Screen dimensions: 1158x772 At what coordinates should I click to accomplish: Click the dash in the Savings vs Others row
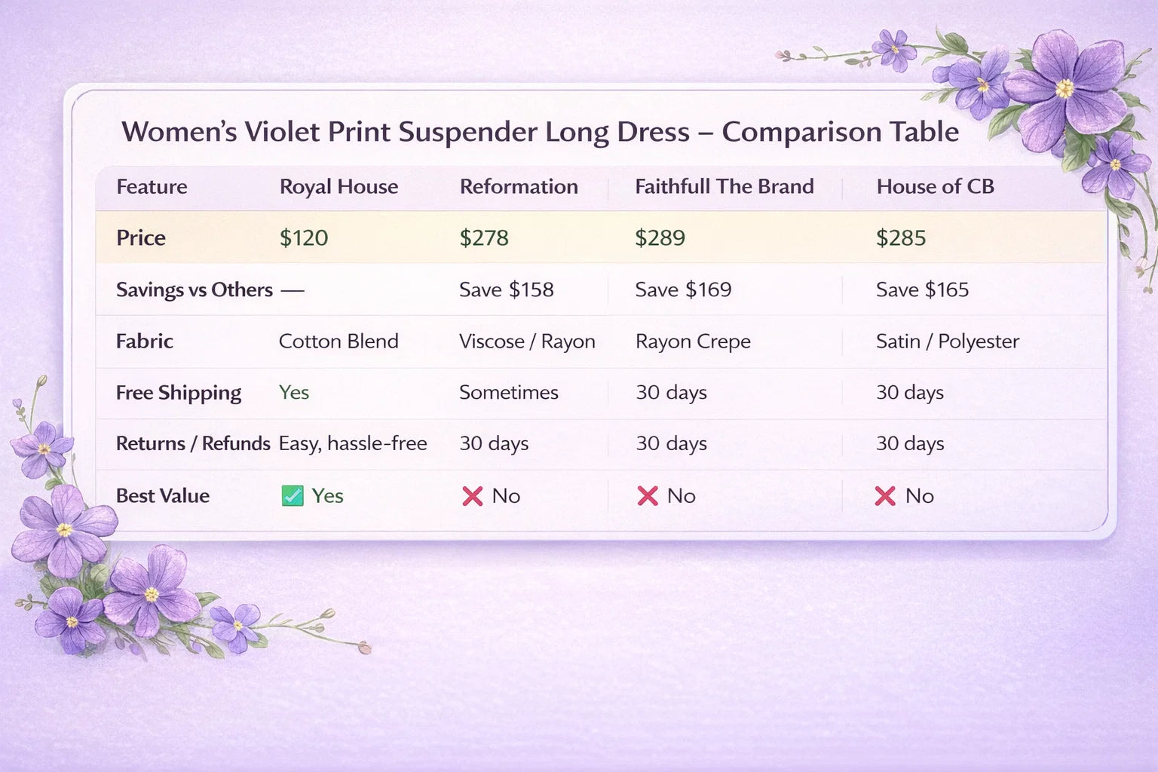coord(292,290)
